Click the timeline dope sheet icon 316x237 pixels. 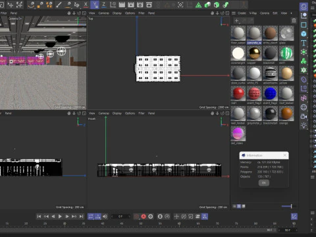pos(294,217)
